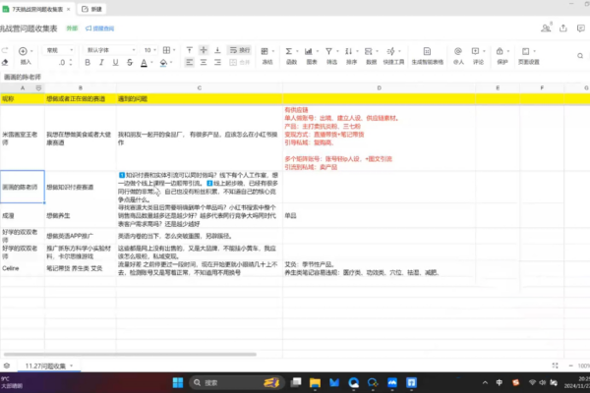Image resolution: width=590 pixels, height=393 pixels.
Task: Click the green 外部 tag
Action: pos(72,28)
